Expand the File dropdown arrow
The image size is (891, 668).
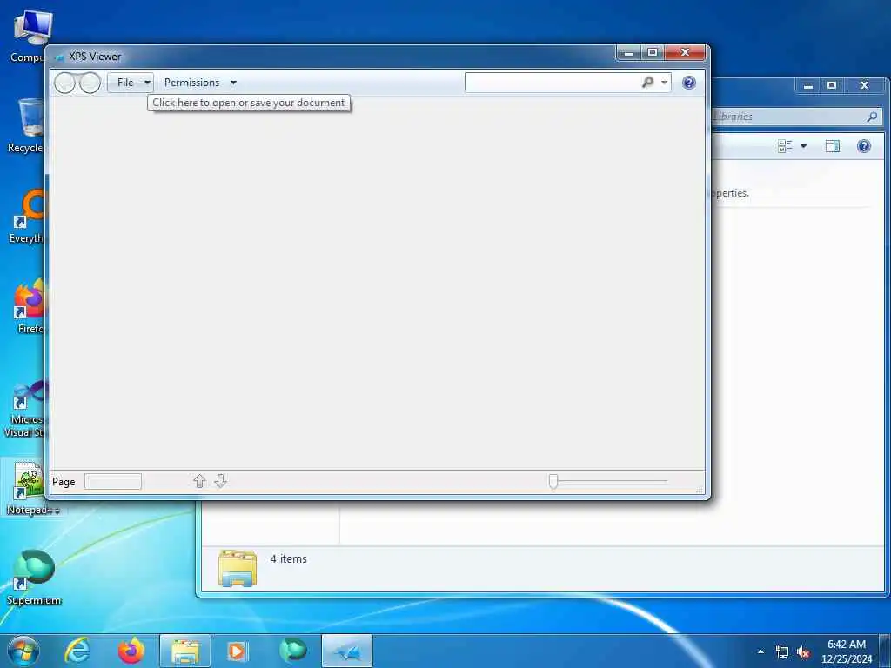tap(147, 83)
